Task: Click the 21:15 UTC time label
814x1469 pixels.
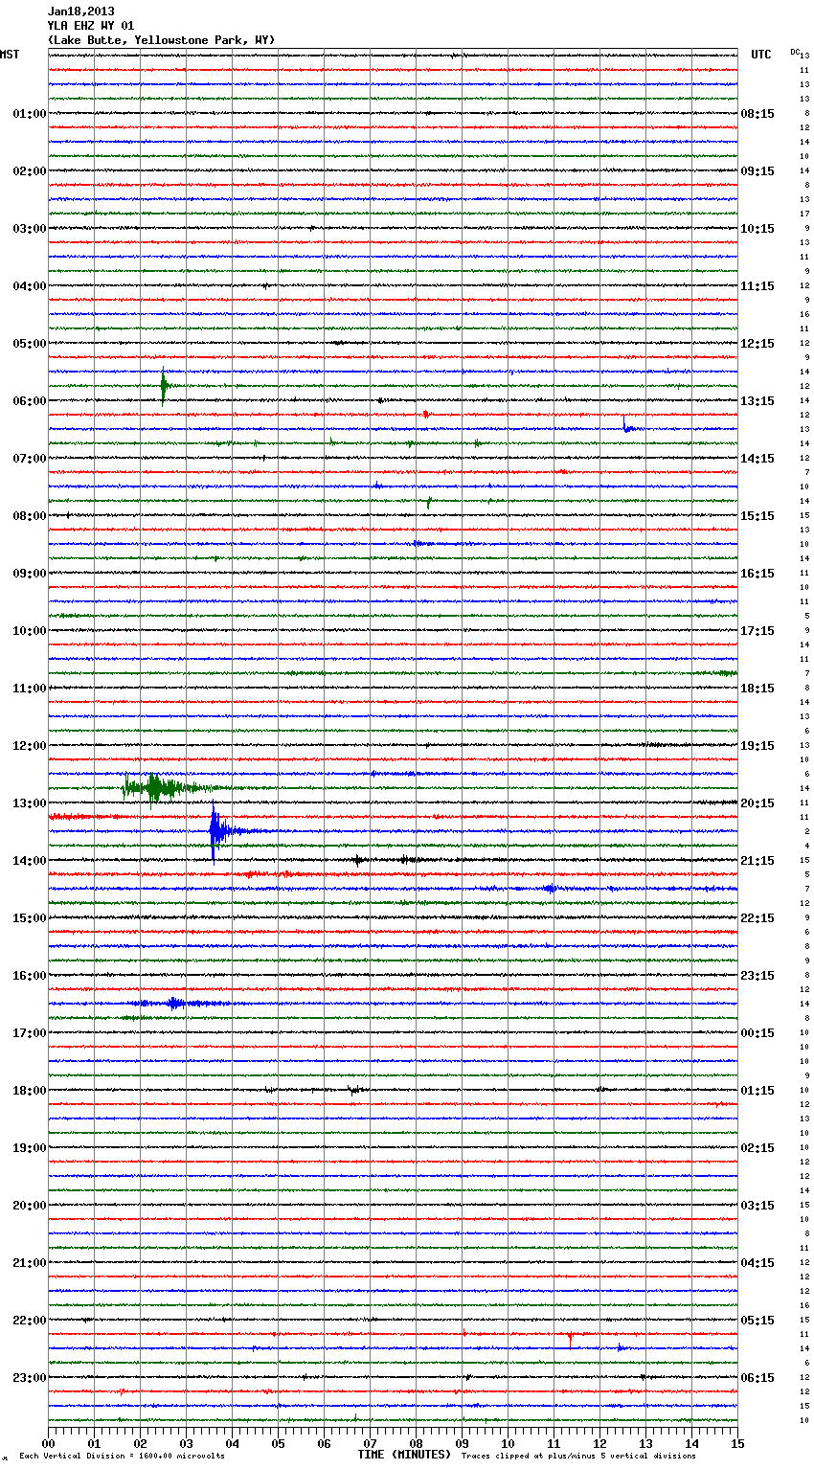Action: [x=757, y=861]
